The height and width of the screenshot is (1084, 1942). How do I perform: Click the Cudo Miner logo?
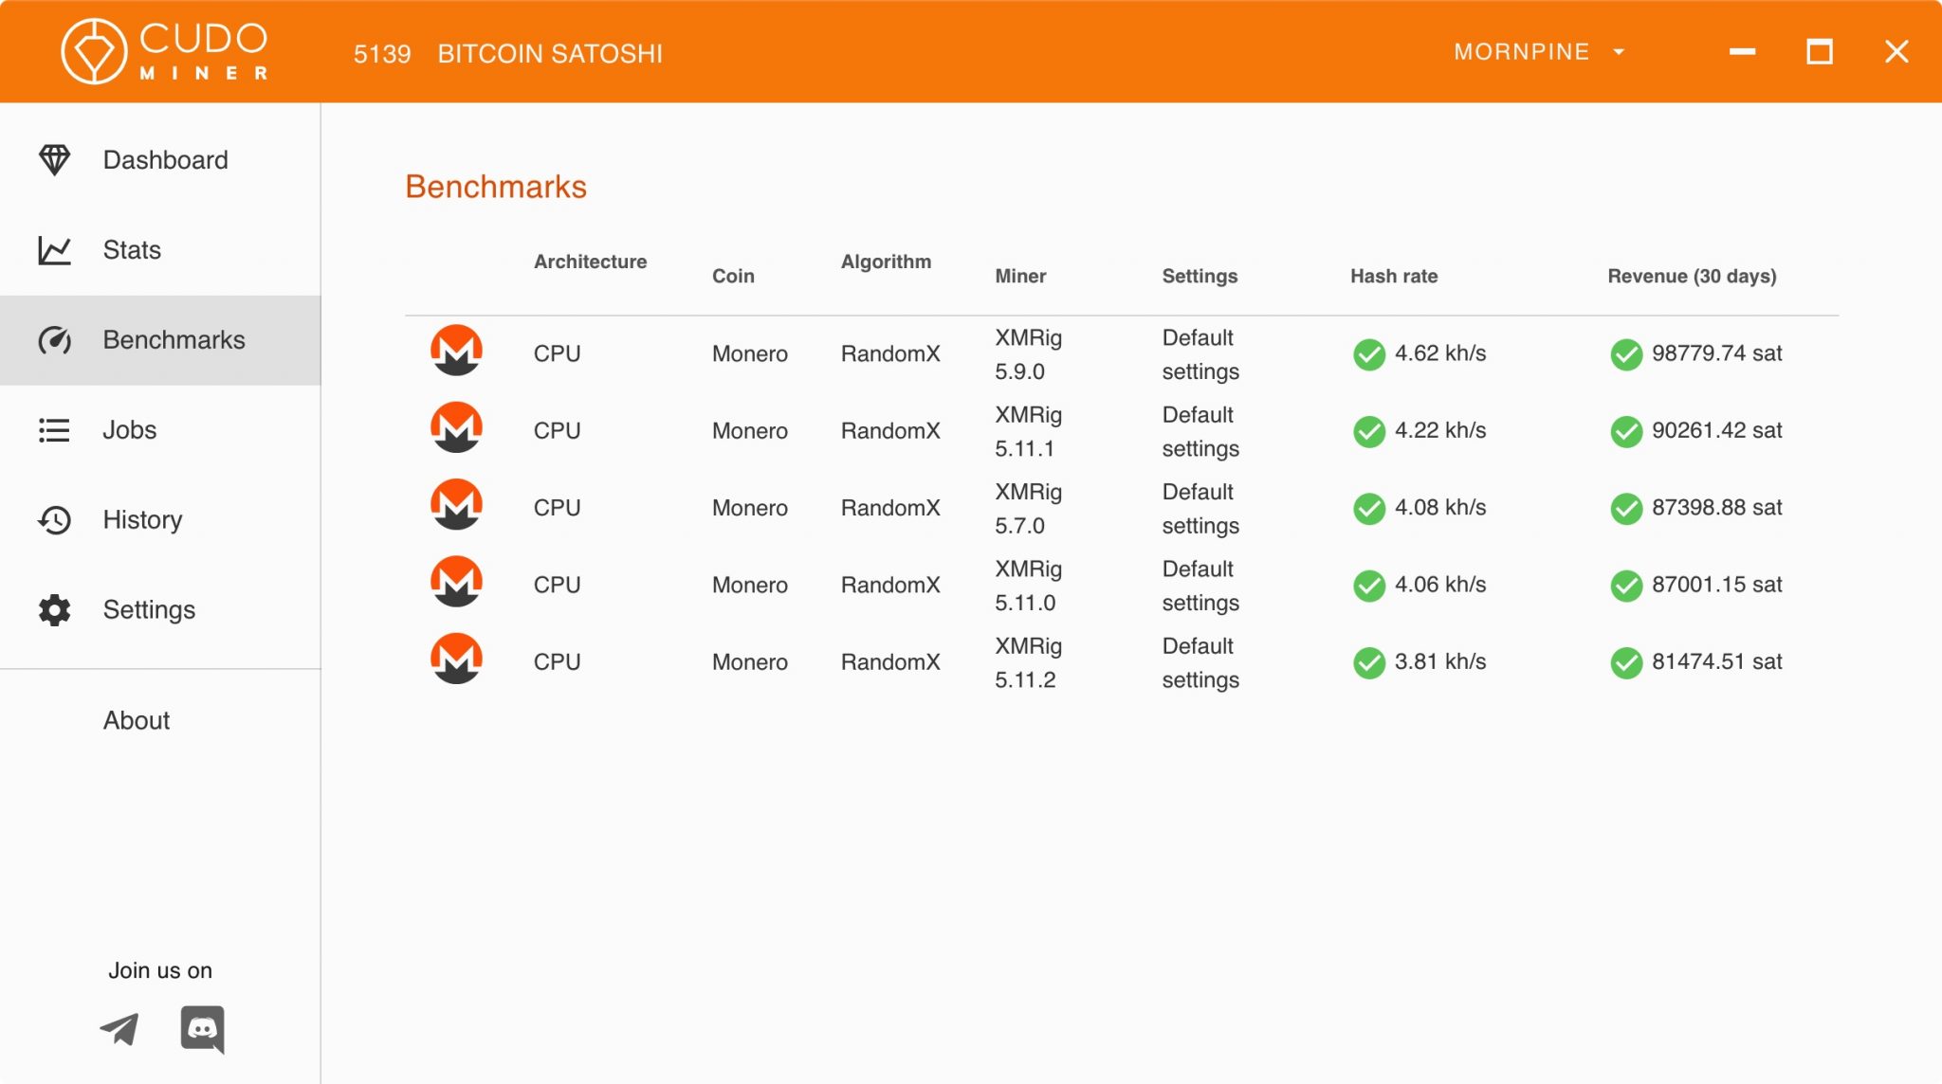(161, 49)
